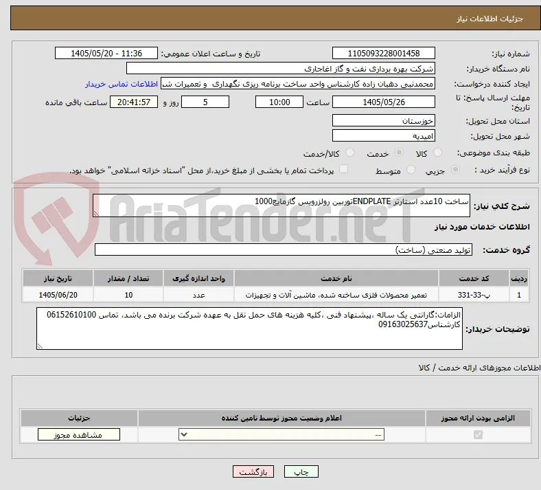Click the گروه خدمت field تولید صنعتی
Viewport: 541px width, 490px height.
click(x=284, y=250)
